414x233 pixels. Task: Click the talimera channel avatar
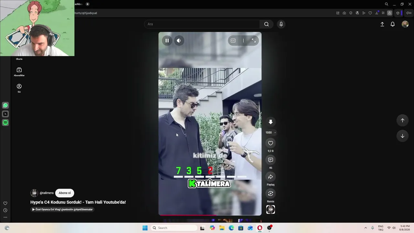point(34,193)
